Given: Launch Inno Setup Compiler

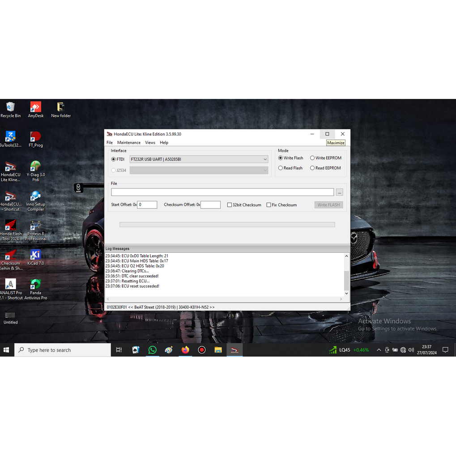Looking at the screenshot, I should click(36, 201).
